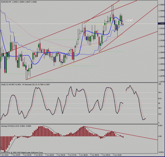The height and width of the screenshot is (157, 165).
Task: Click the 23.6 stochastic level label
Action: click(160, 114)
